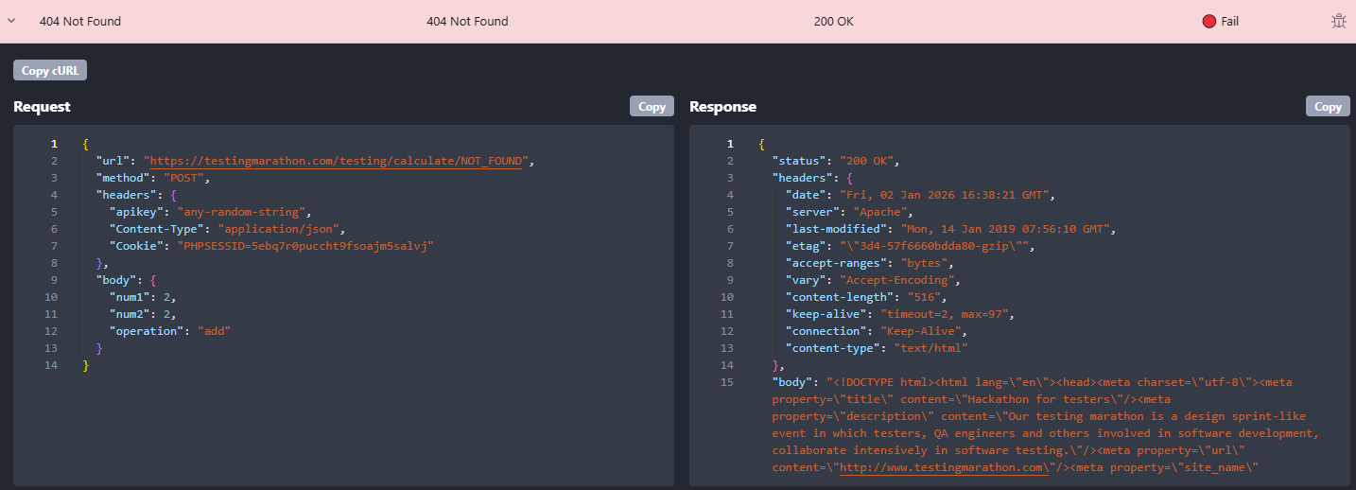Select the "Apache" server value
Viewport: 1356px width, 490px height.
coord(884,212)
